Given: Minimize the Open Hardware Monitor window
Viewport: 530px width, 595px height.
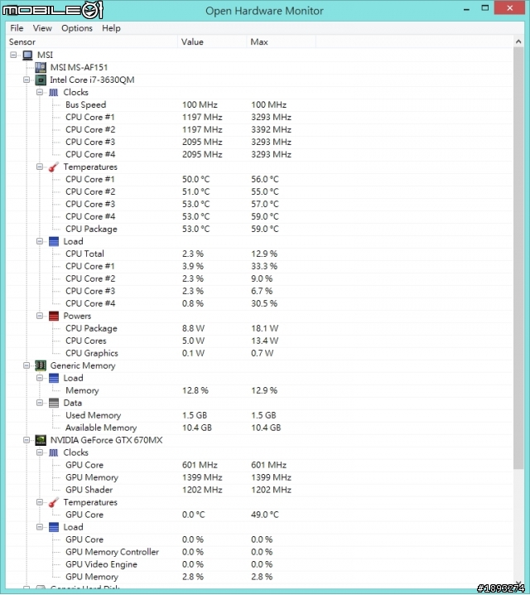Looking at the screenshot, I should 466,9.
